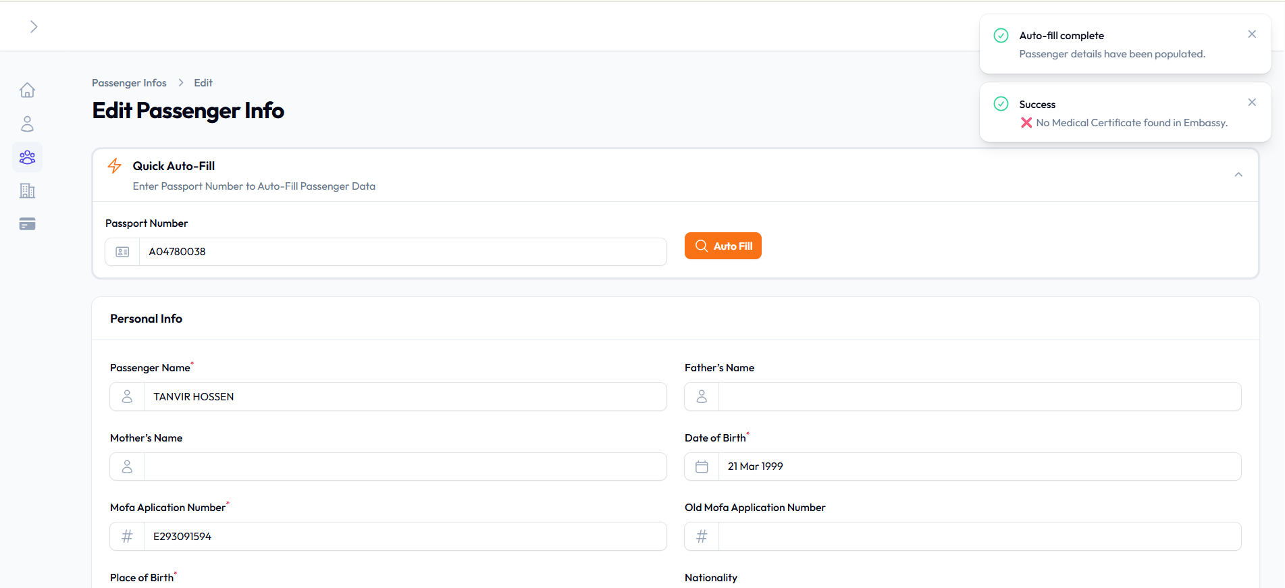Click the Edit breadcrumb

[203, 83]
